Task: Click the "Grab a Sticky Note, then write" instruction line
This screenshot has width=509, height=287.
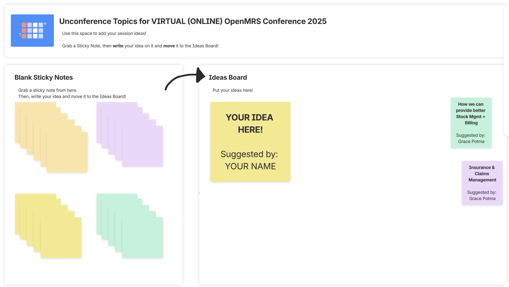Action: [140, 46]
